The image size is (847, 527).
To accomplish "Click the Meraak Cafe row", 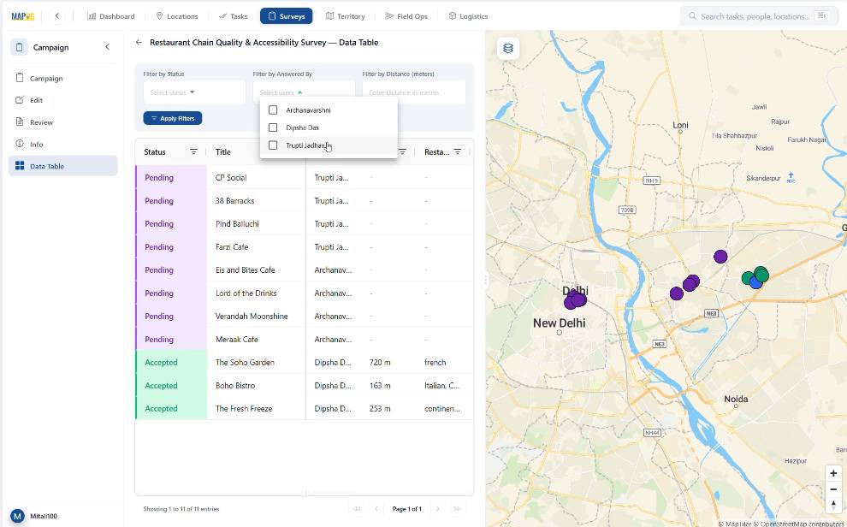I will (x=304, y=339).
